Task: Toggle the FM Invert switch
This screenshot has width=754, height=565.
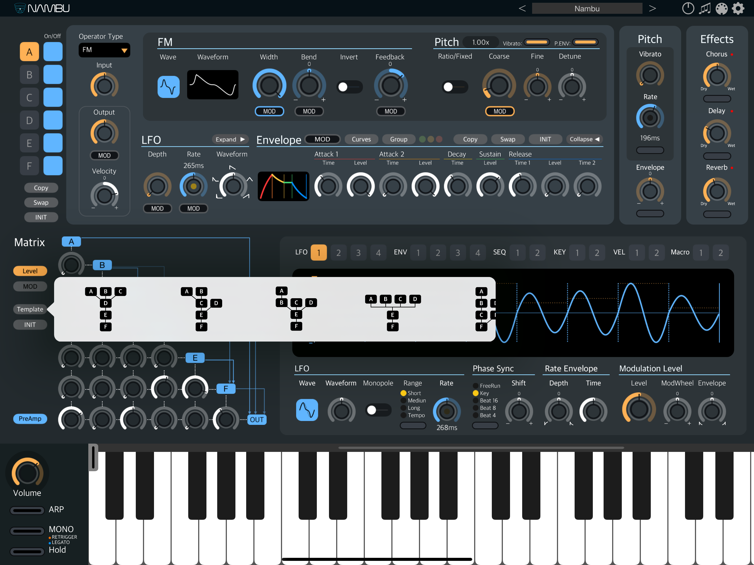Action: pos(349,87)
